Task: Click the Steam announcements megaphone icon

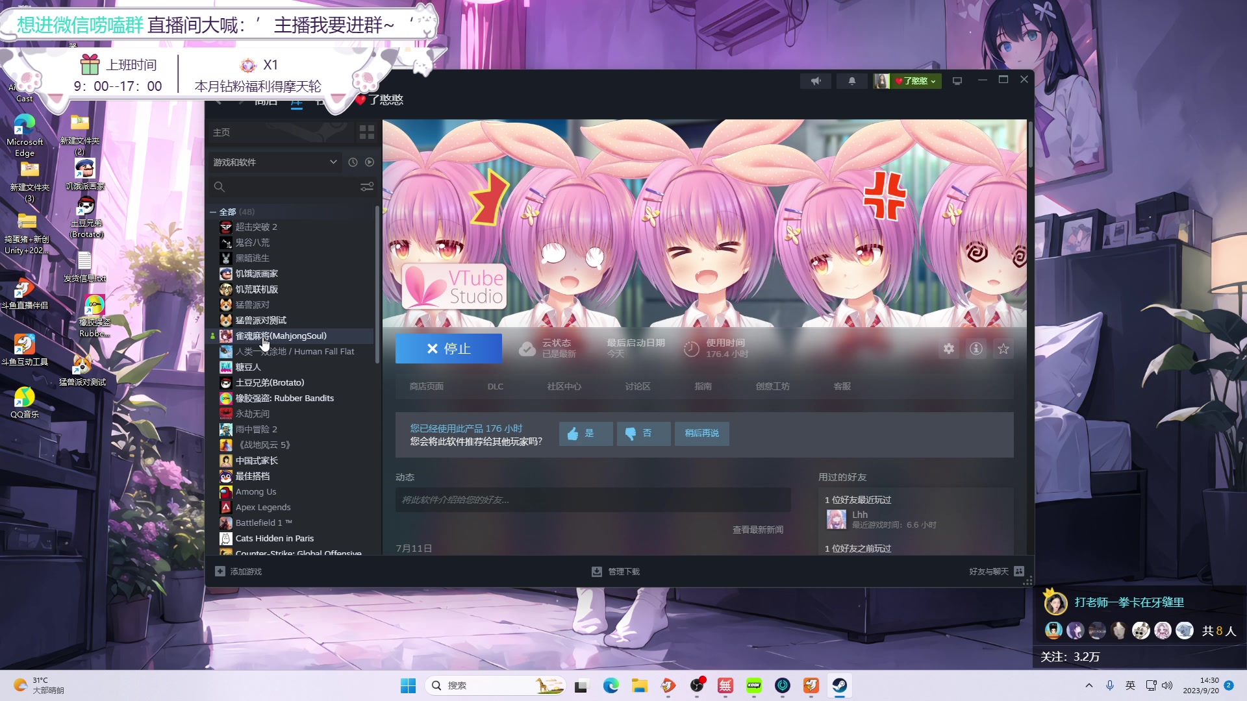Action: [816, 81]
